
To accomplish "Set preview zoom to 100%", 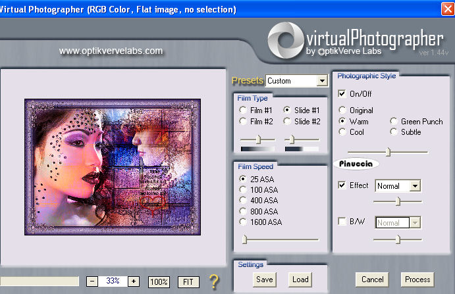I will (159, 282).
